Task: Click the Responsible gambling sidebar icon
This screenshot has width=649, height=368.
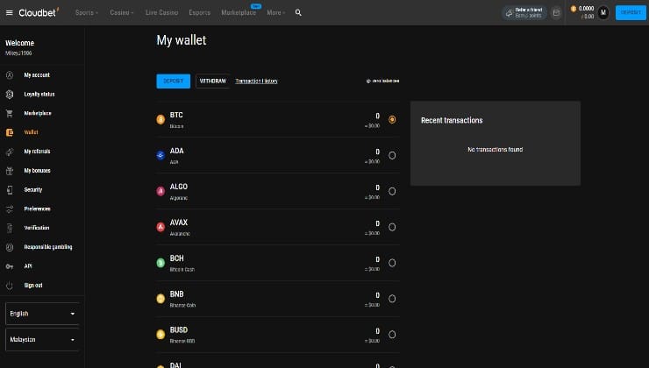Action: coord(10,247)
